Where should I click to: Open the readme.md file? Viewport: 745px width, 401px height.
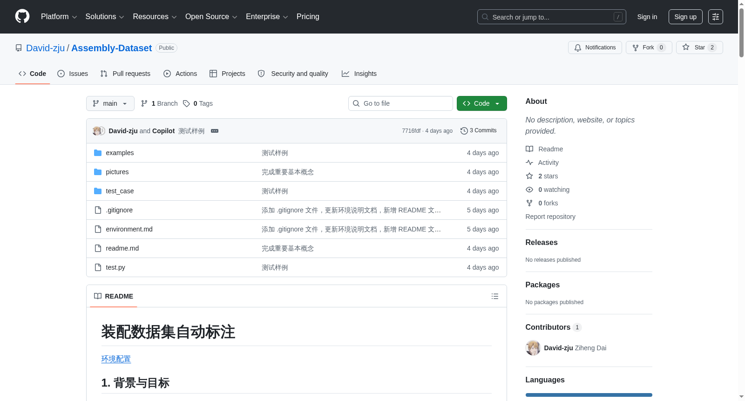122,248
